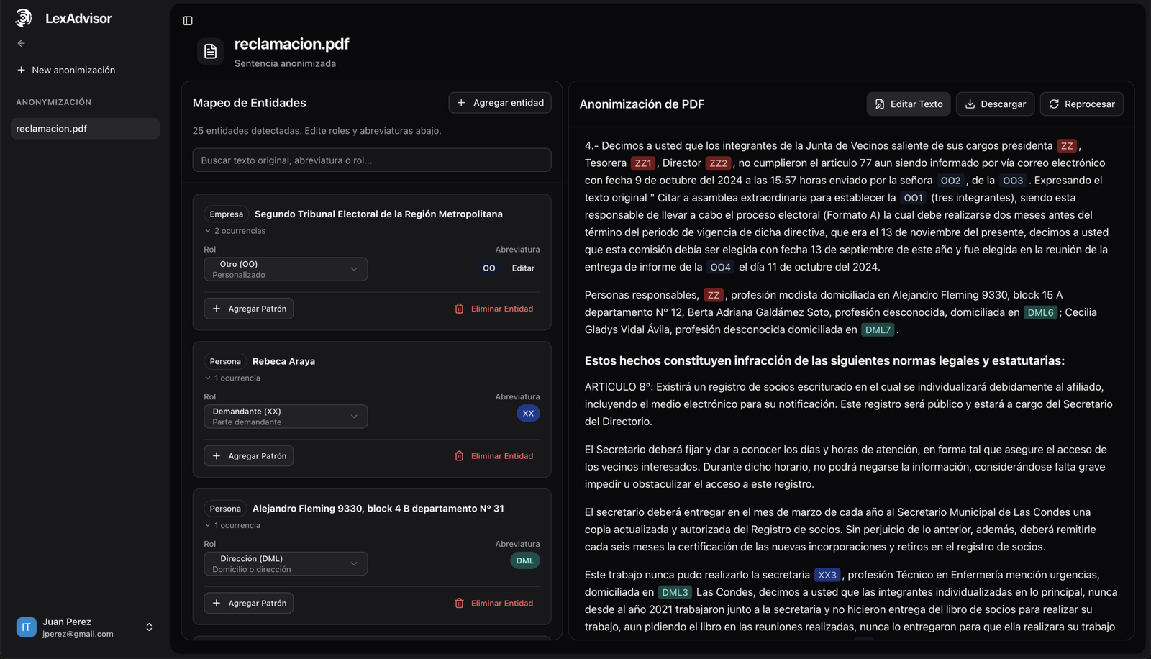This screenshot has width=1151, height=659.
Task: Click Editar Texto button
Action: [909, 104]
